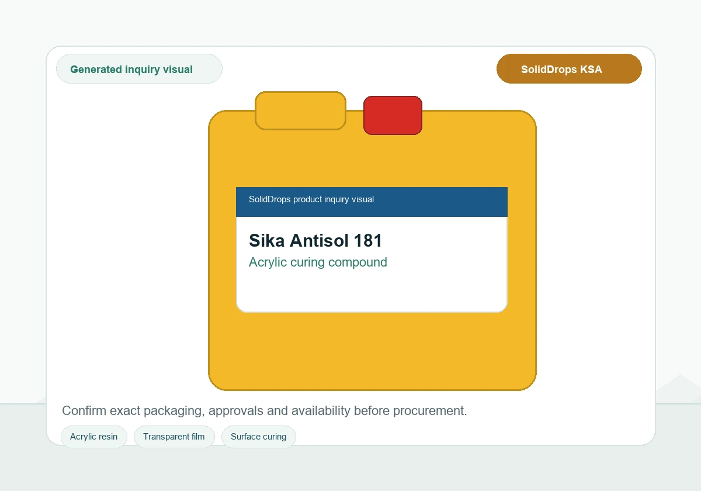The width and height of the screenshot is (701, 491).
Task: Click the "Confirm exact packaging" disclaimer text
Action: point(265,410)
